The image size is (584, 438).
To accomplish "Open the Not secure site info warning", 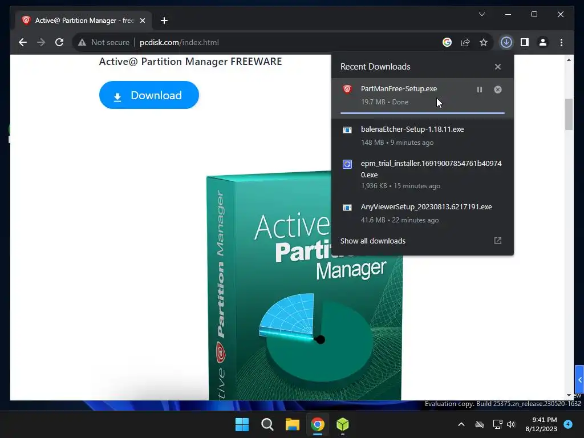I will [x=104, y=42].
